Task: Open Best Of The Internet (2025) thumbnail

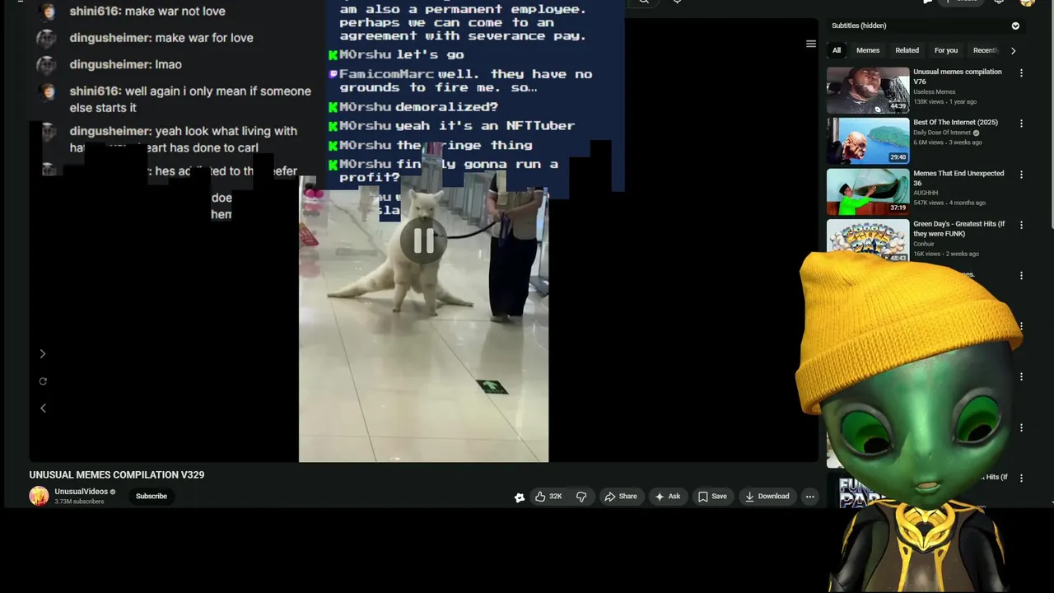Action: (868, 141)
